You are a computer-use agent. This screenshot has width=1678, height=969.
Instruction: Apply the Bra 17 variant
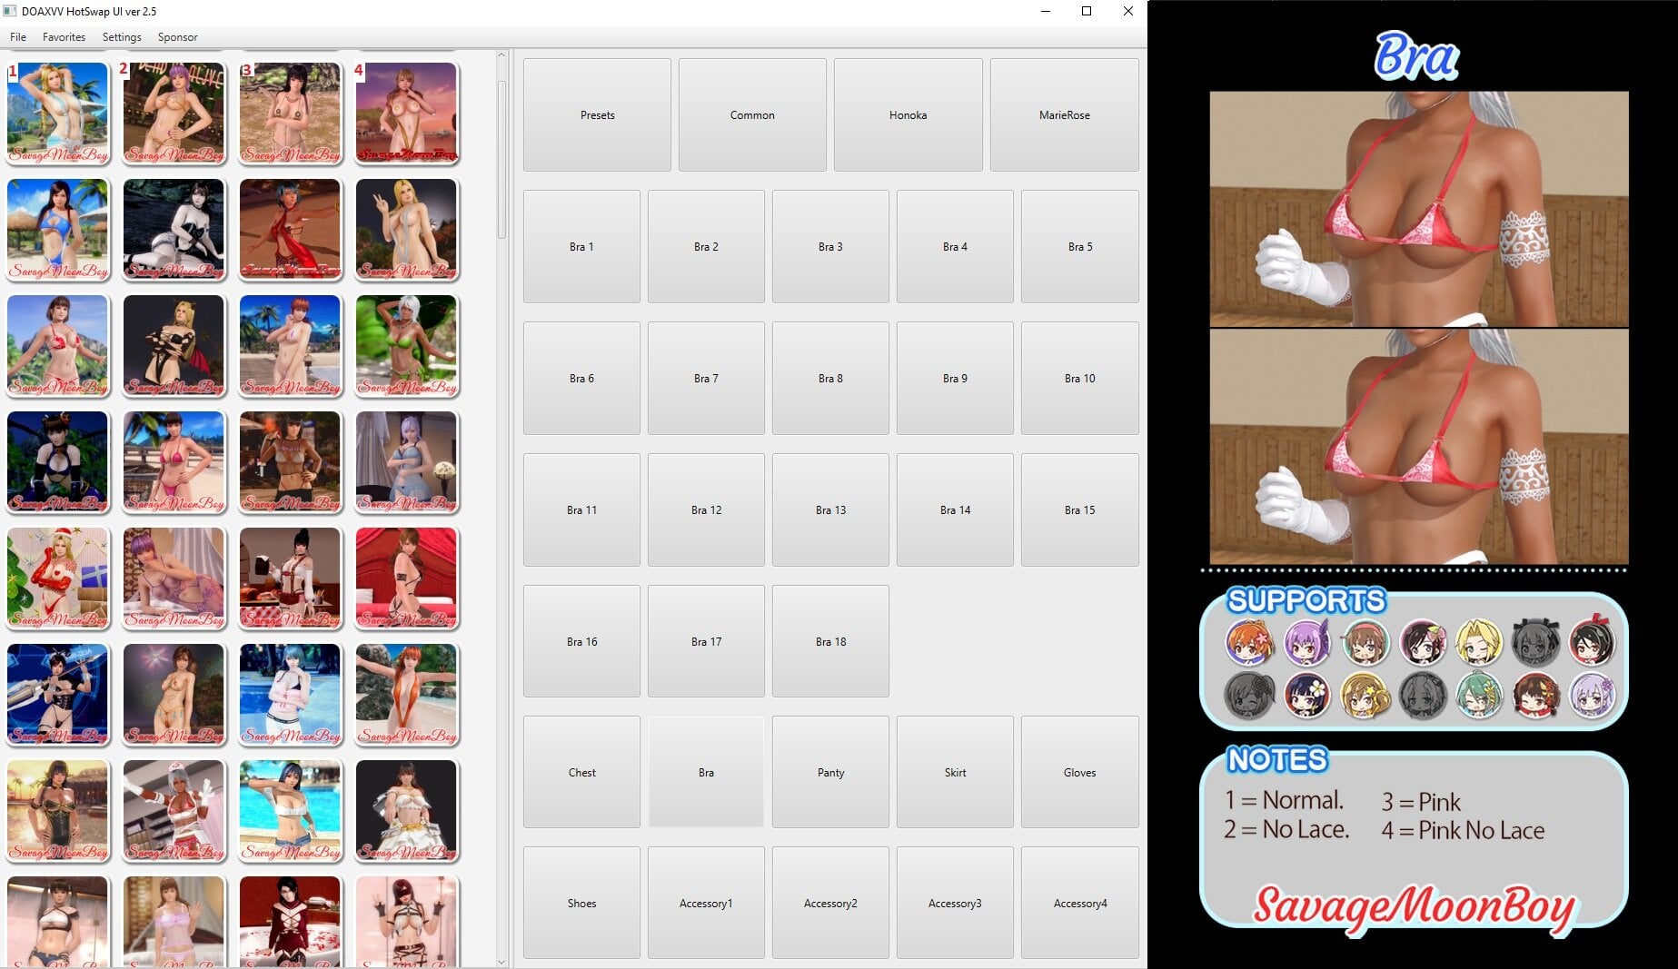(706, 641)
